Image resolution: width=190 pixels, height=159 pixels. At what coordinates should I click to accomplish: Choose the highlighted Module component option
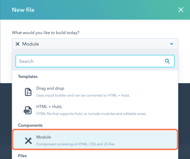(95, 140)
